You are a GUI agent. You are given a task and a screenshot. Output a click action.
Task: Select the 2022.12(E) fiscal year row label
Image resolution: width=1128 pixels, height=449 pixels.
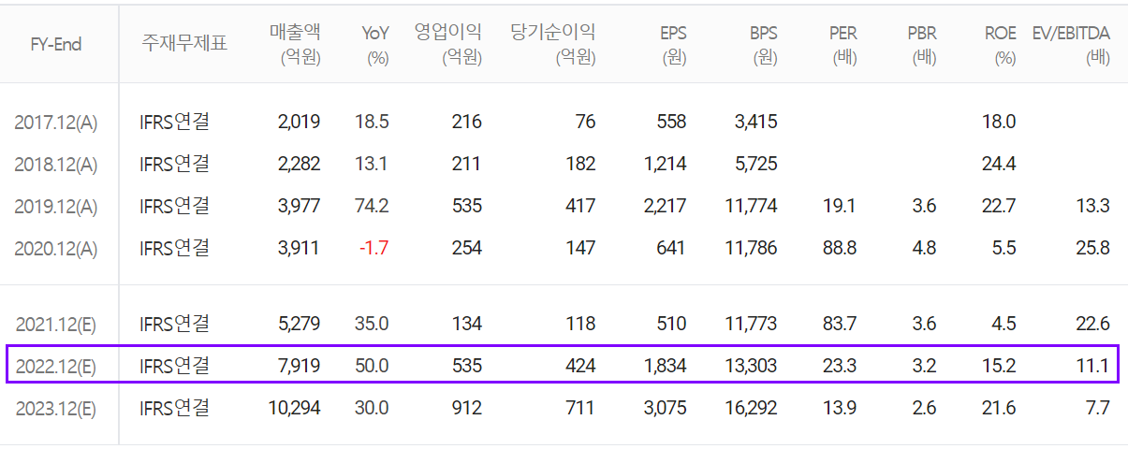click(x=56, y=366)
